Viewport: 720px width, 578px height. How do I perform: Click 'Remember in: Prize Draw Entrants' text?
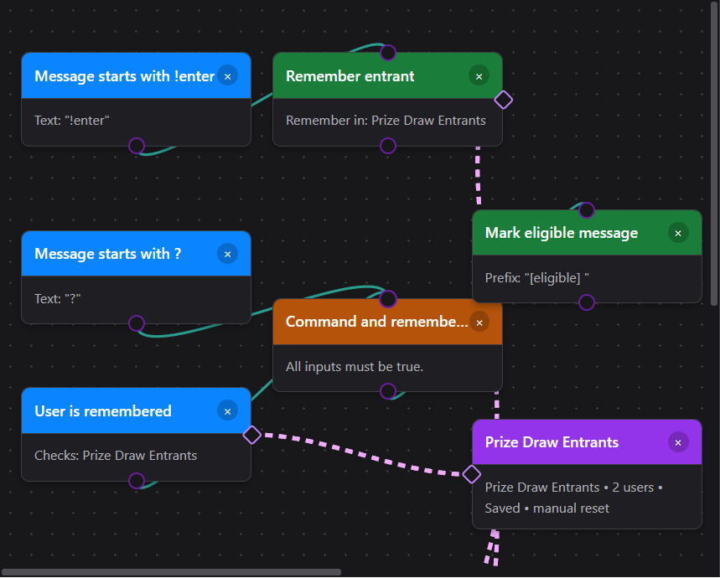tap(386, 120)
